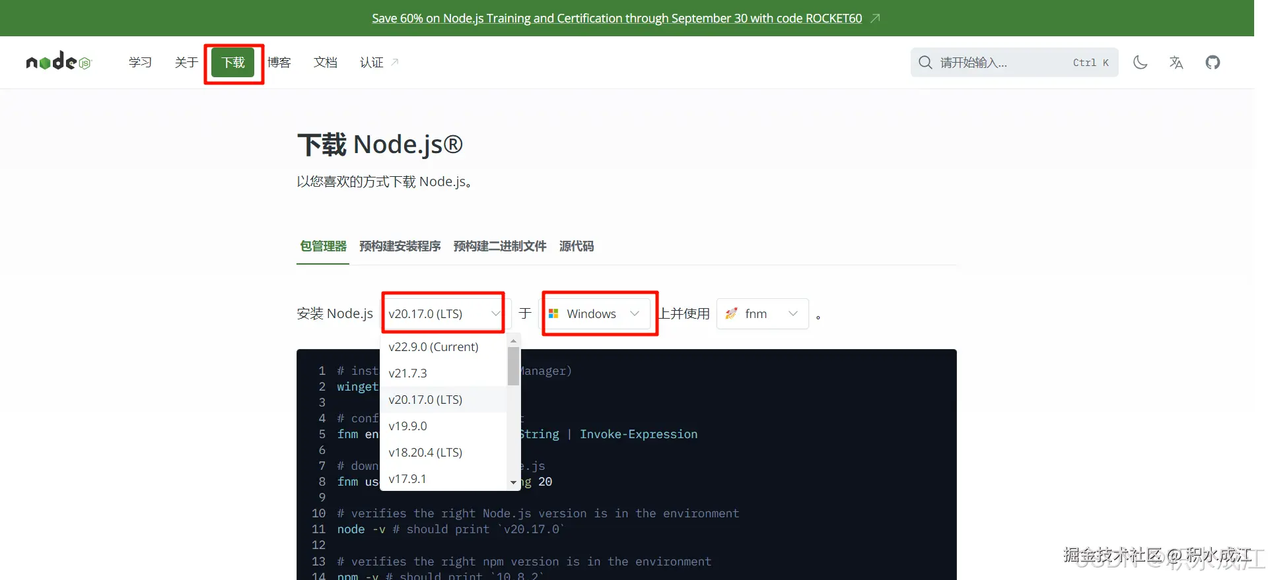Screen dimensions: 1268x580
Task: Open the ROCKET60 training promo link
Action: (617, 18)
